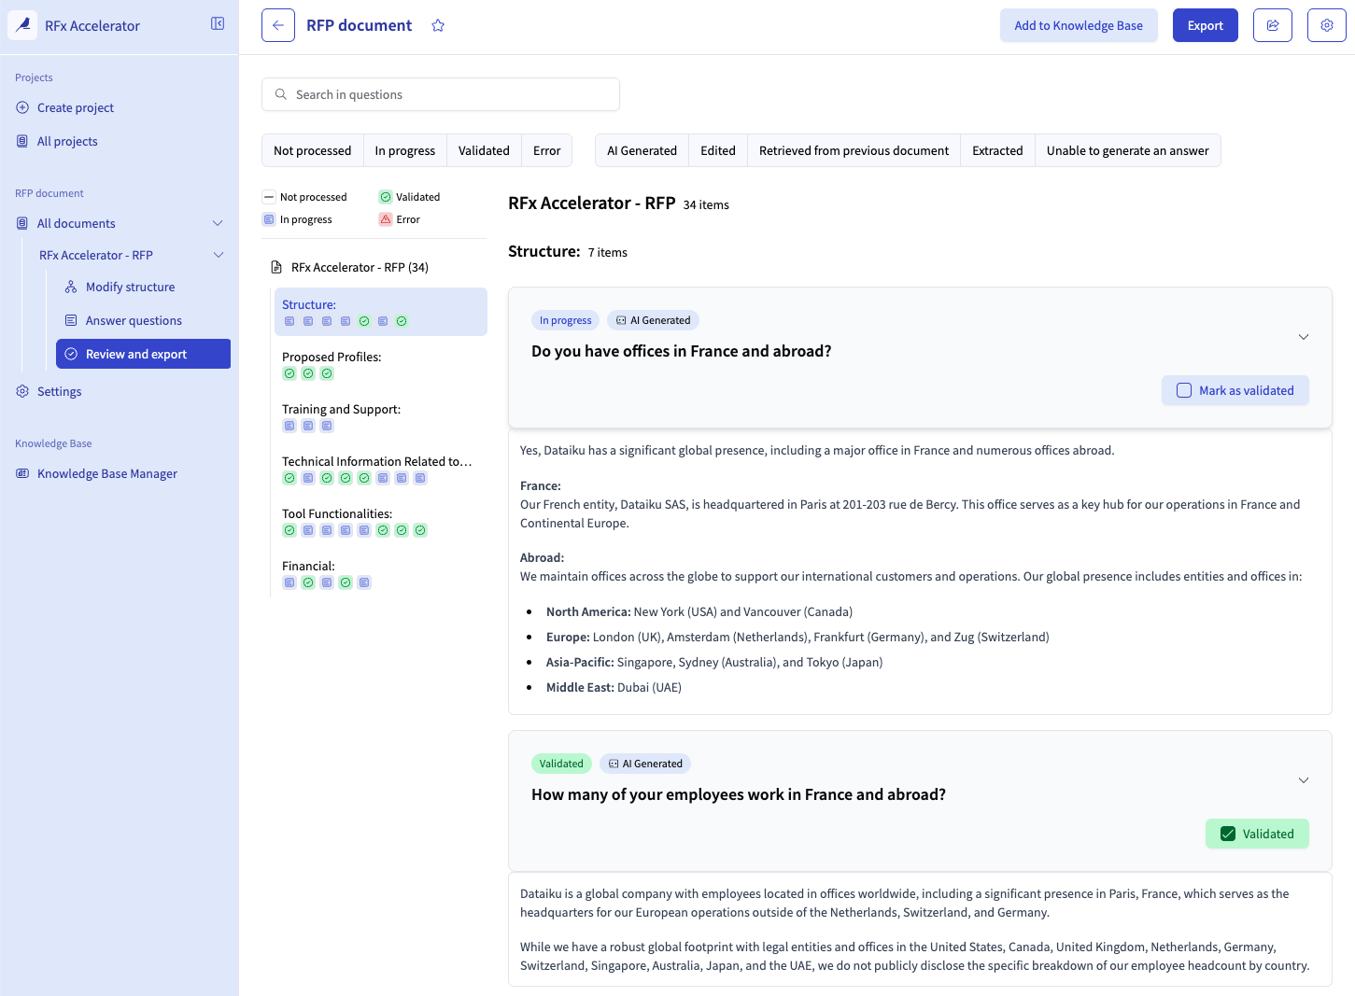This screenshot has width=1355, height=996.
Task: Collapse the All documents chevron
Action: click(218, 223)
